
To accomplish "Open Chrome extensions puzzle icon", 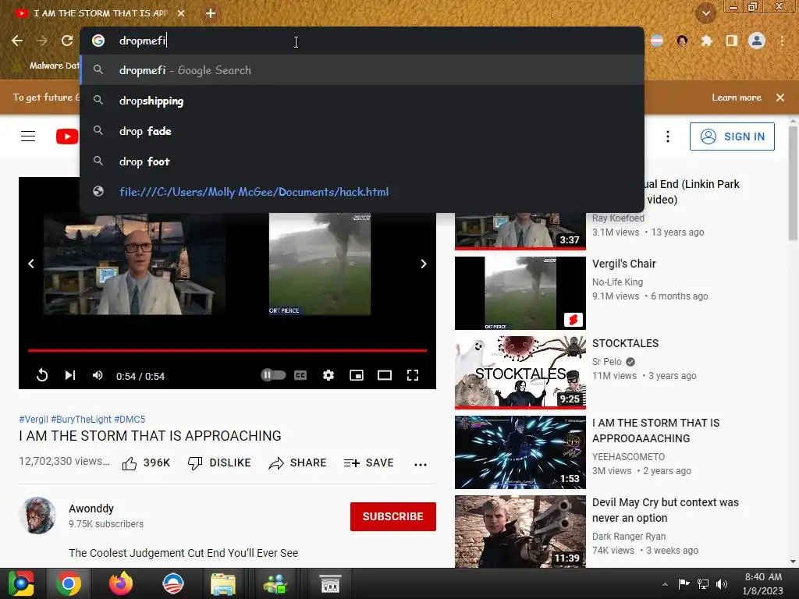I will (706, 41).
